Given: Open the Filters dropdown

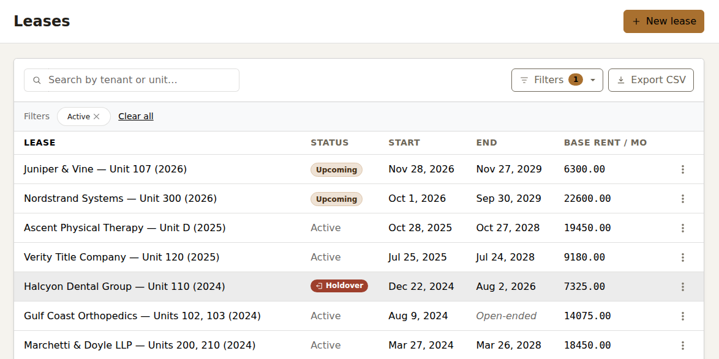Looking at the screenshot, I should click(x=557, y=80).
